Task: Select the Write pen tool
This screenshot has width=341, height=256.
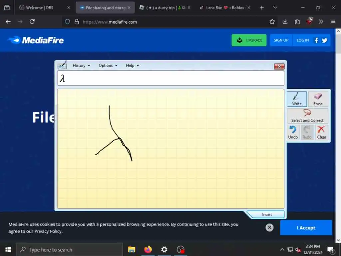Action: (x=297, y=99)
